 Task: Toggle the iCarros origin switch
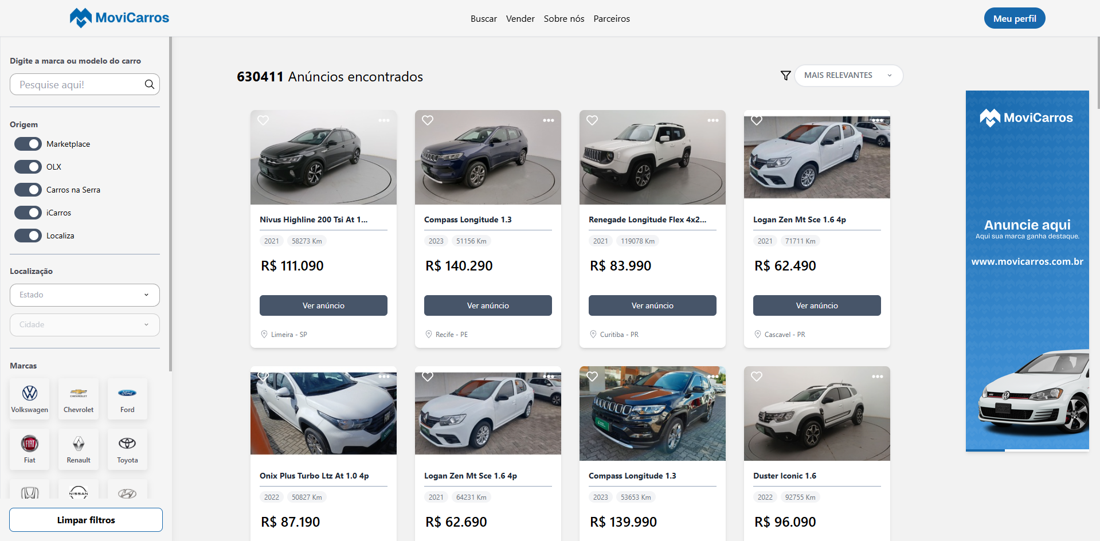[28, 213]
